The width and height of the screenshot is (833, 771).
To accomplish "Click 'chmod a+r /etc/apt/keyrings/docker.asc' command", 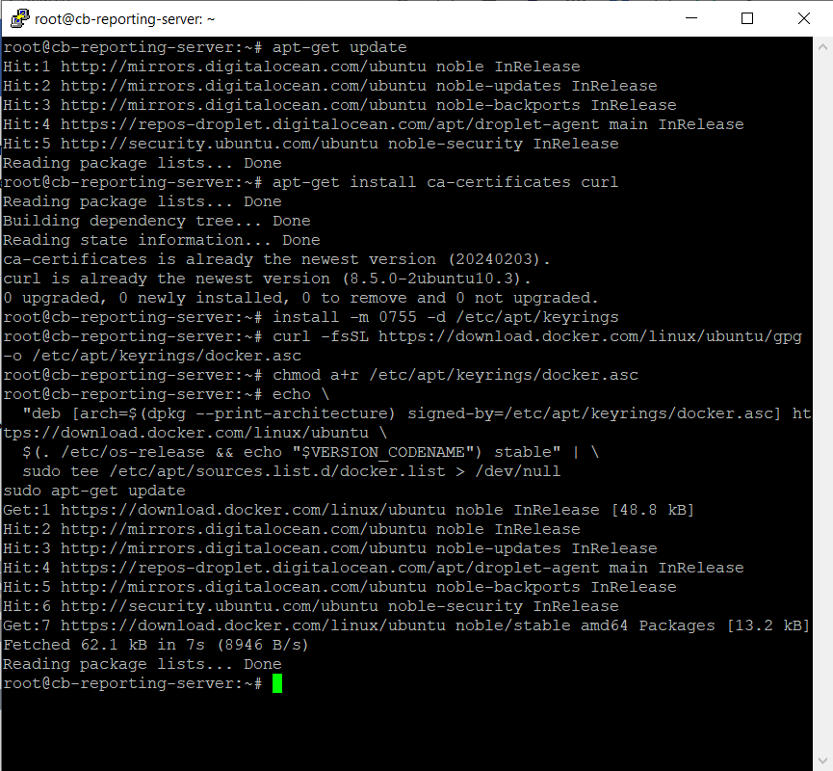I will [456, 375].
